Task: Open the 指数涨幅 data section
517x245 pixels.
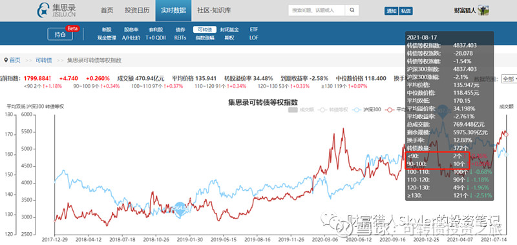Action: click(x=204, y=38)
